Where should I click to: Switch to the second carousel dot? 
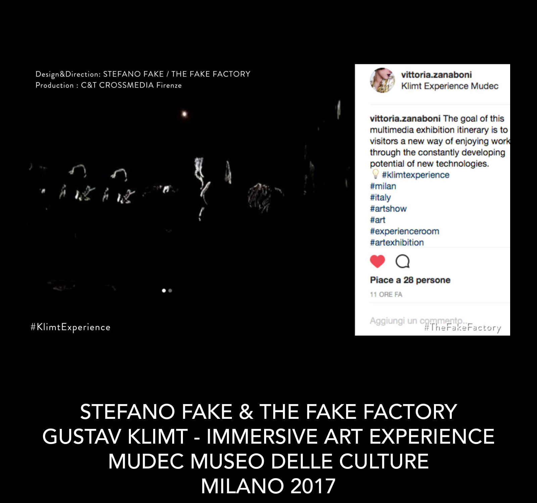point(170,290)
